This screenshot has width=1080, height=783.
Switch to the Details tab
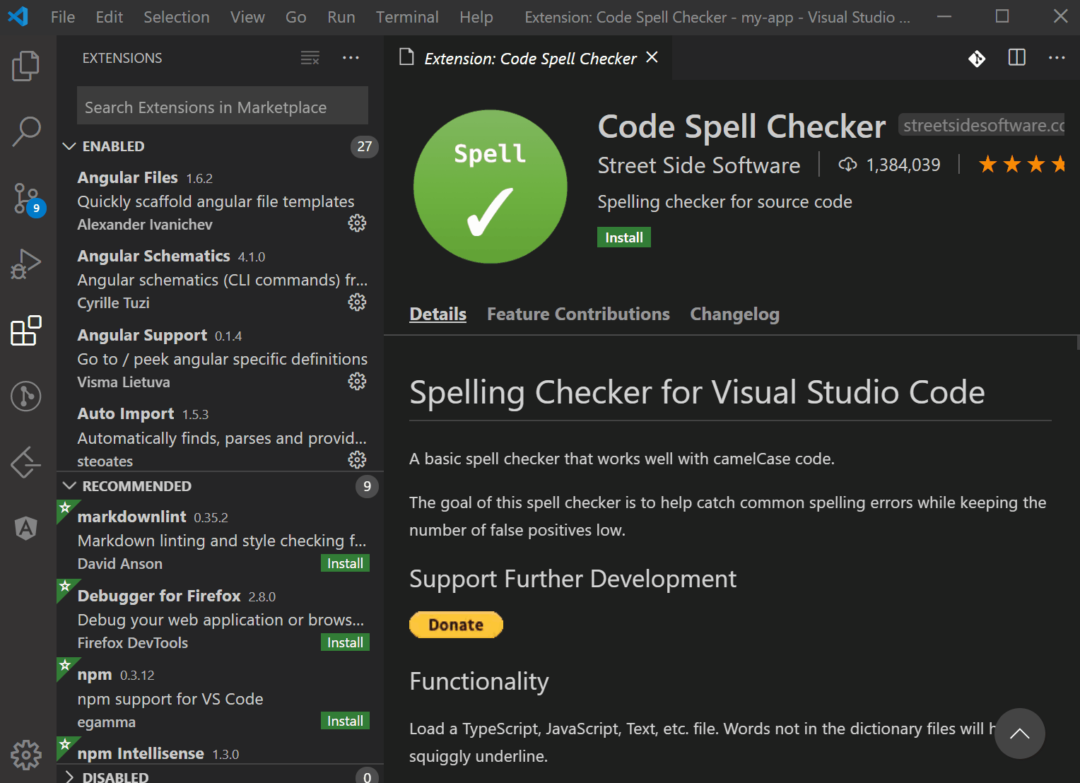438,314
